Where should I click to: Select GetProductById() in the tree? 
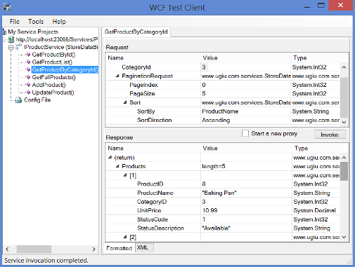click(53, 55)
